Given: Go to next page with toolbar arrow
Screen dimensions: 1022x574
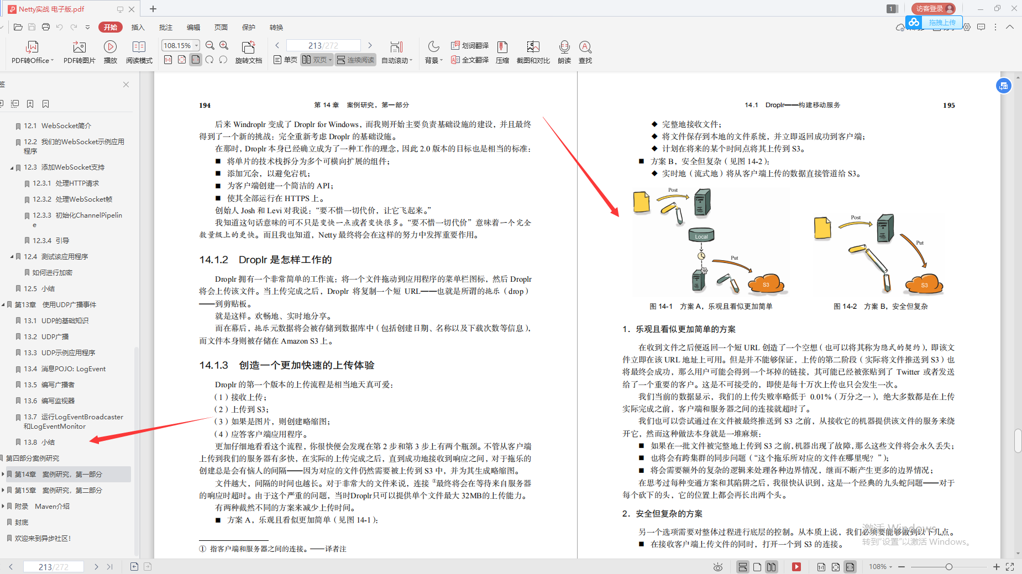Looking at the screenshot, I should (x=370, y=45).
